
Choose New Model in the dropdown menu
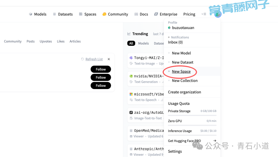click(x=181, y=53)
